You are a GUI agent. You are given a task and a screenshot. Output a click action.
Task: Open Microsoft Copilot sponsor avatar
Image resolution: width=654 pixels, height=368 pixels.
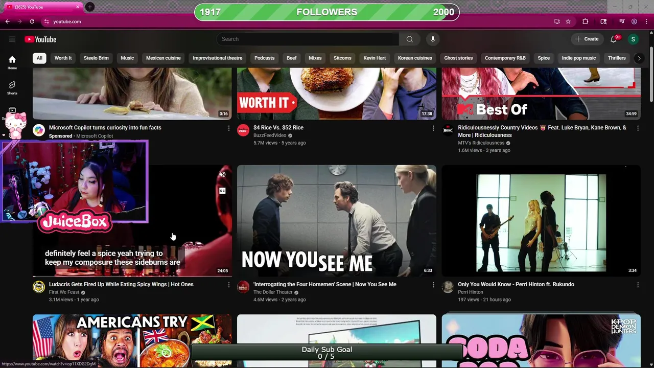[39, 130]
